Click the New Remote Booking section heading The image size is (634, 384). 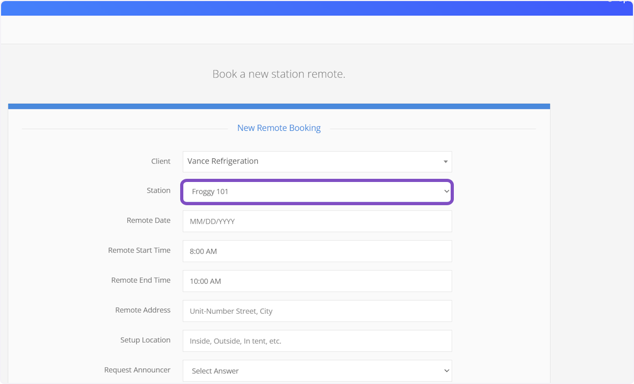279,128
